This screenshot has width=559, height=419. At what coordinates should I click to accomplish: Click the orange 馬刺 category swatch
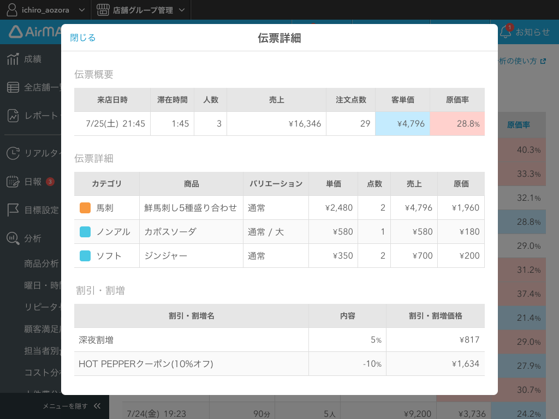[85, 208]
